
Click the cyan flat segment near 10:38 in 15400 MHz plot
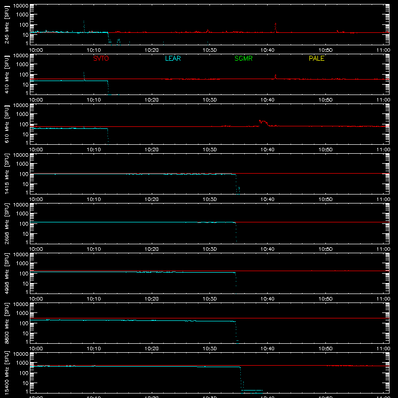click(252, 390)
